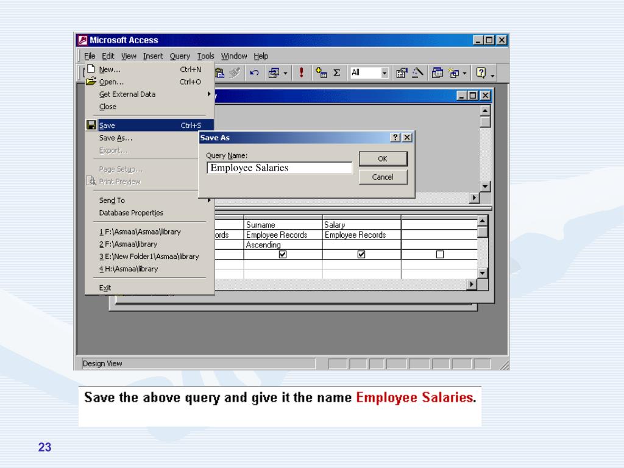Viewport: 624px width, 468px height.
Task: Open the toolbar options arrow after help icon
Action: coord(492,75)
